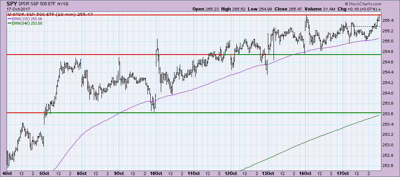Click the 5Oct date axis label
This screenshot has width=400, height=177.
pos(44,173)
